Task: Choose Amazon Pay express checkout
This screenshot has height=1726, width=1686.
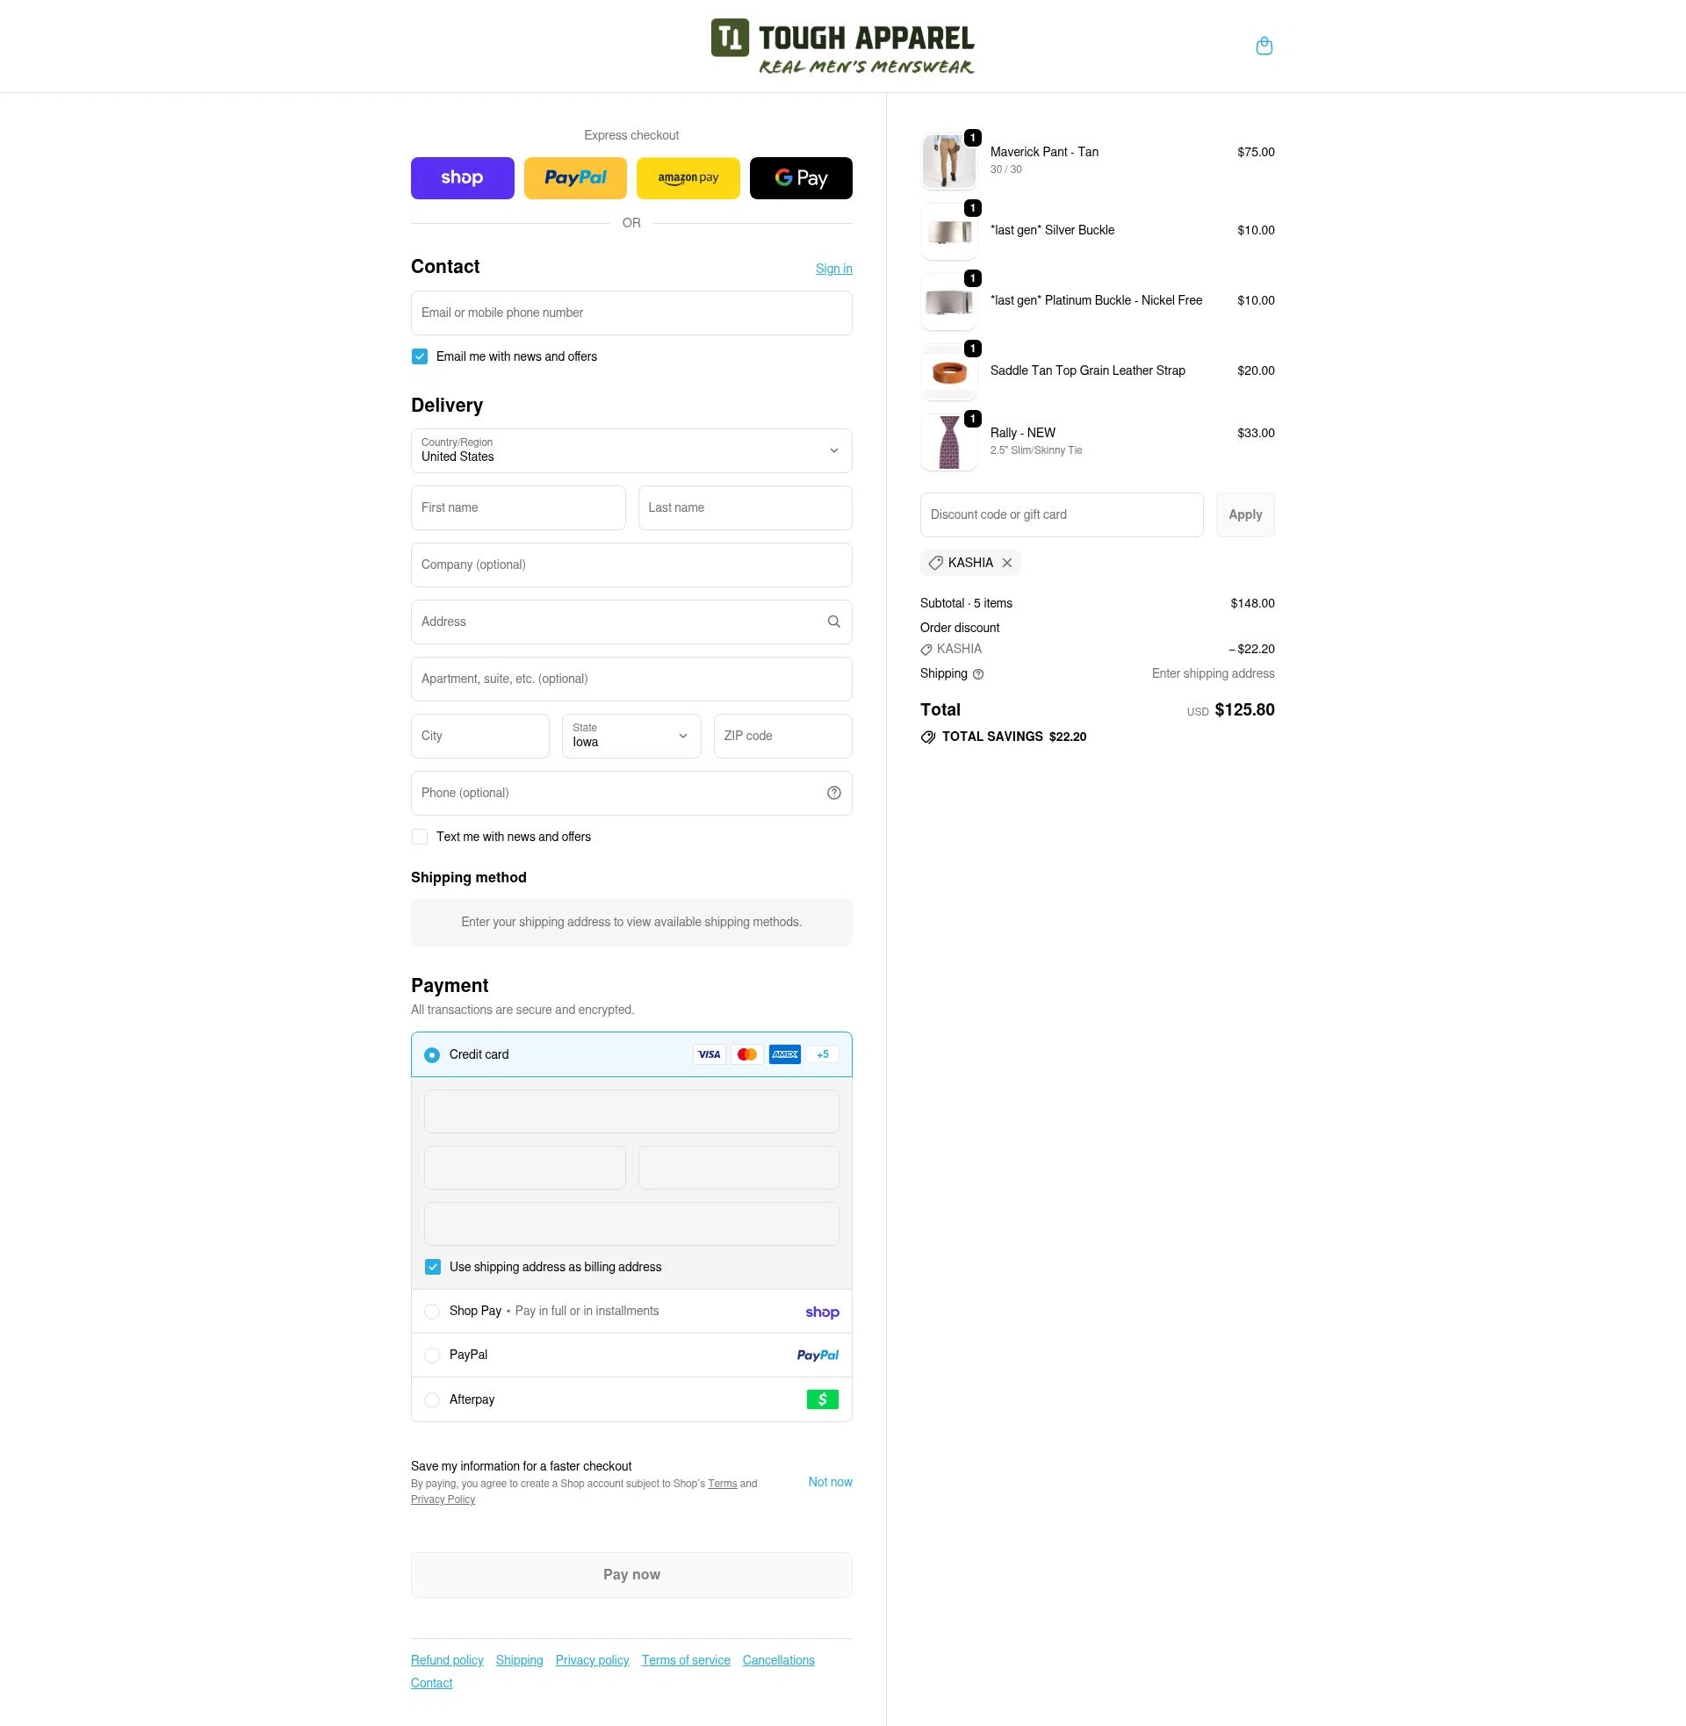Action: (688, 177)
